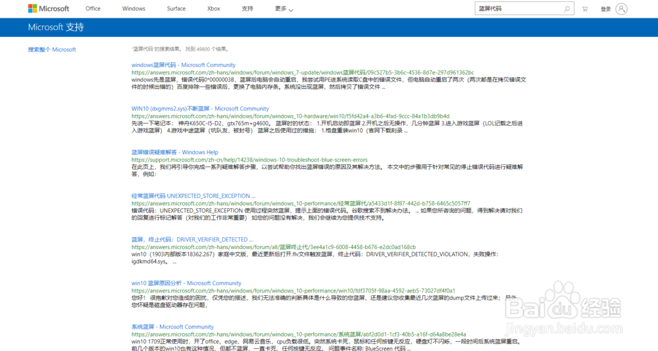Click the snippet starting windows先是蓝屏

coord(328,83)
